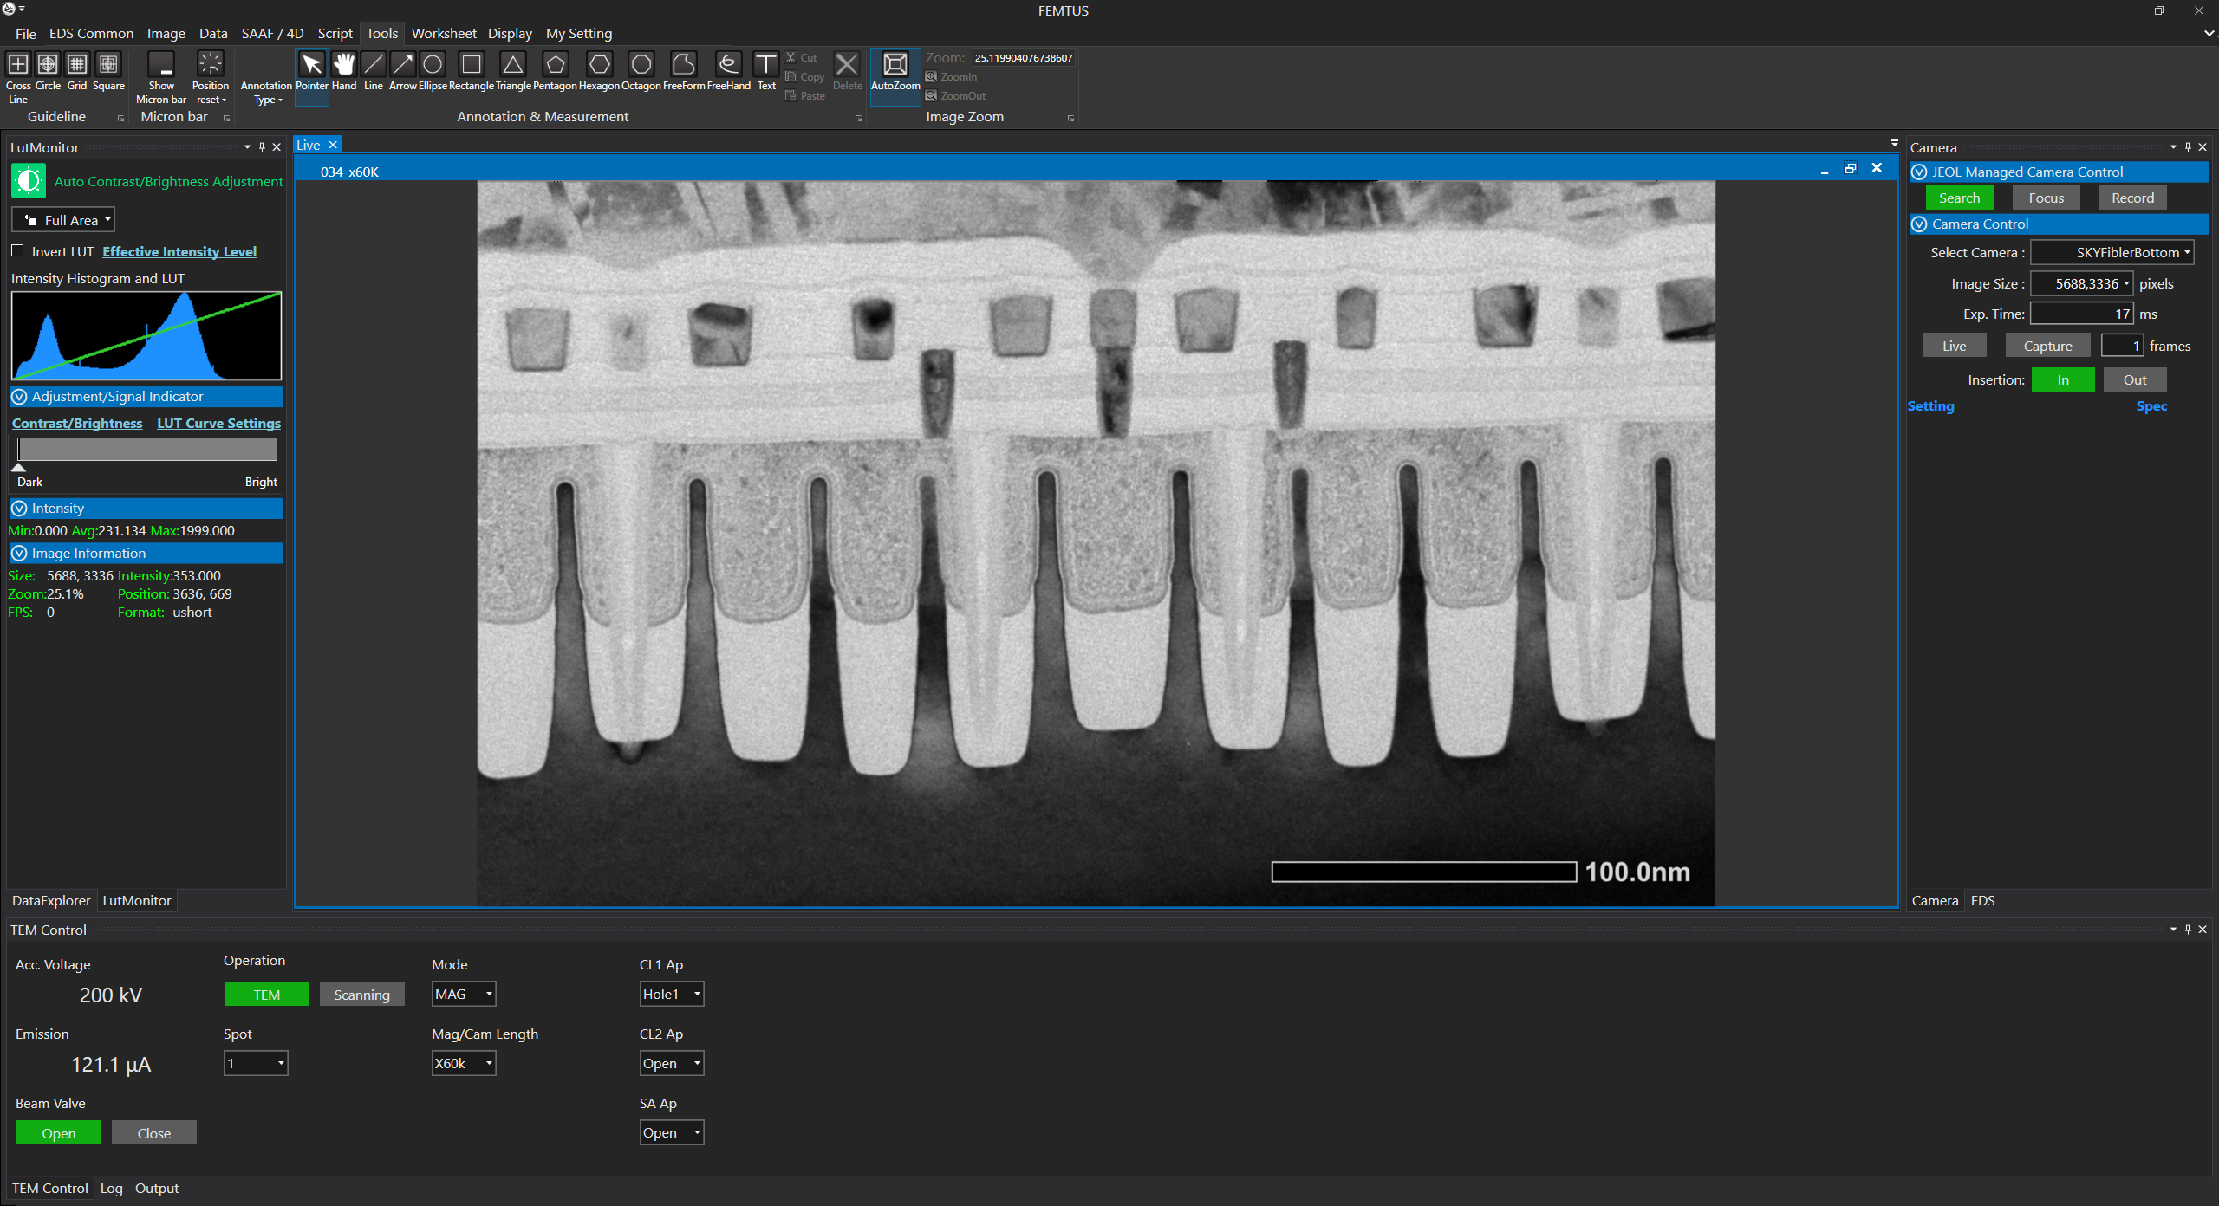This screenshot has height=1206, width=2219.
Task: Click the AutoZoom icon
Action: click(x=895, y=66)
